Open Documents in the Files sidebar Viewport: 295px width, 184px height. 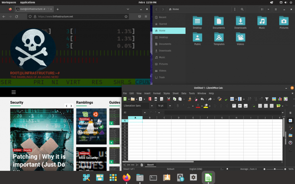pos(169,44)
